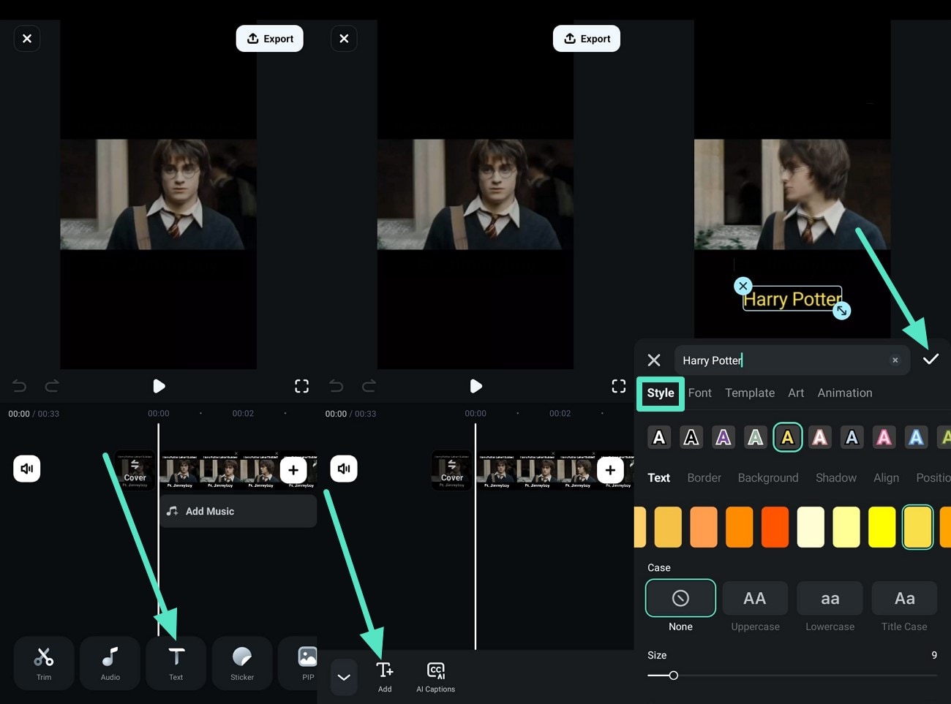Select the Trim tool in first panel
This screenshot has height=704, width=951.
point(44,662)
